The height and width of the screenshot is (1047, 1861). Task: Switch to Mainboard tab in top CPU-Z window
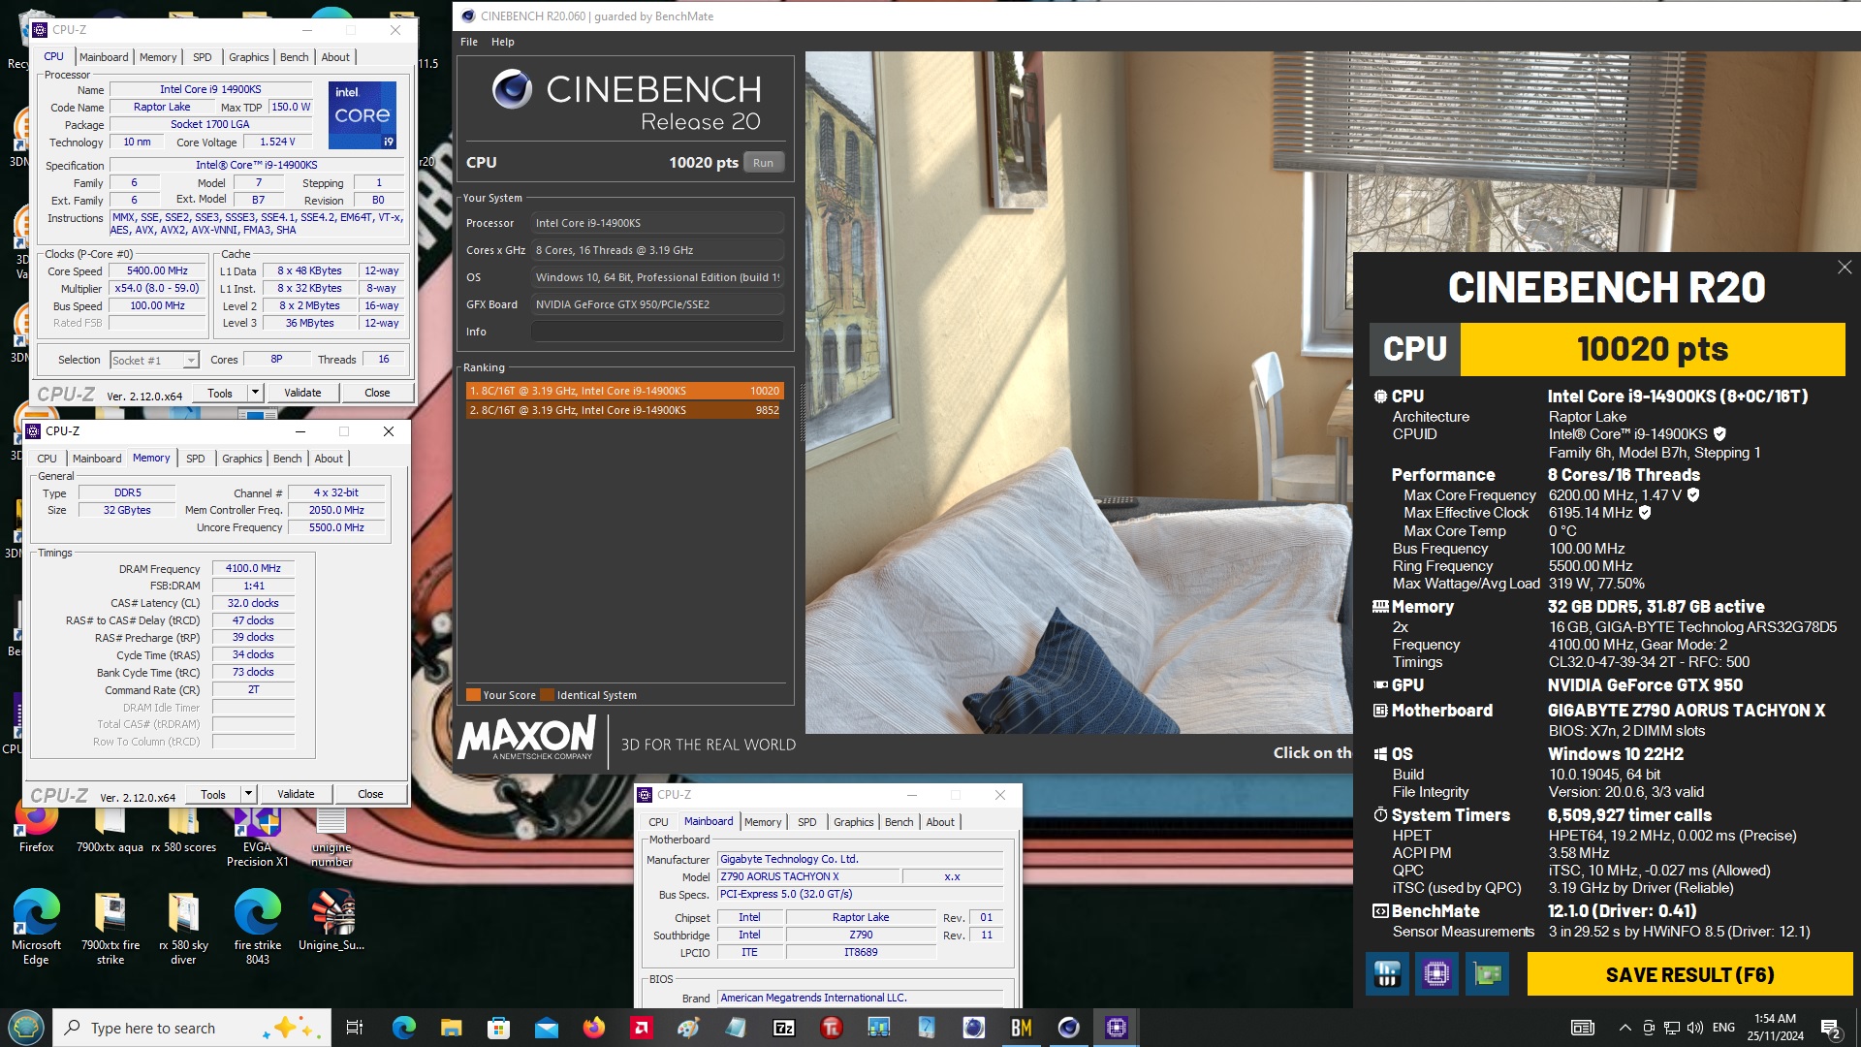[x=104, y=57]
